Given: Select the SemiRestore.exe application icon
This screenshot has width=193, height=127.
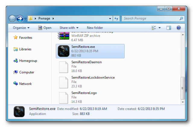Looking at the screenshot, I should (x=64, y=51).
